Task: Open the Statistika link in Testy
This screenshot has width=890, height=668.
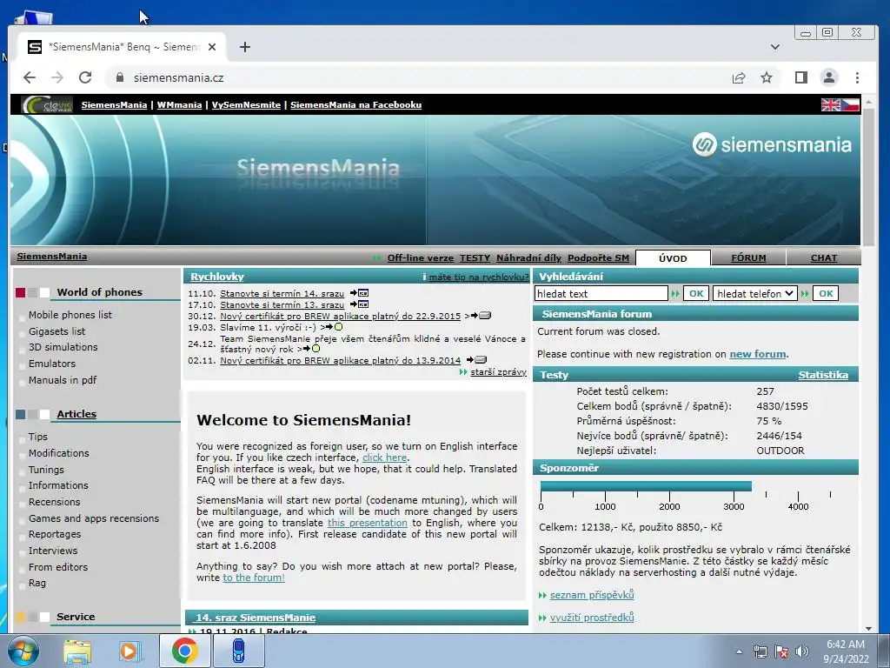Action: (823, 375)
